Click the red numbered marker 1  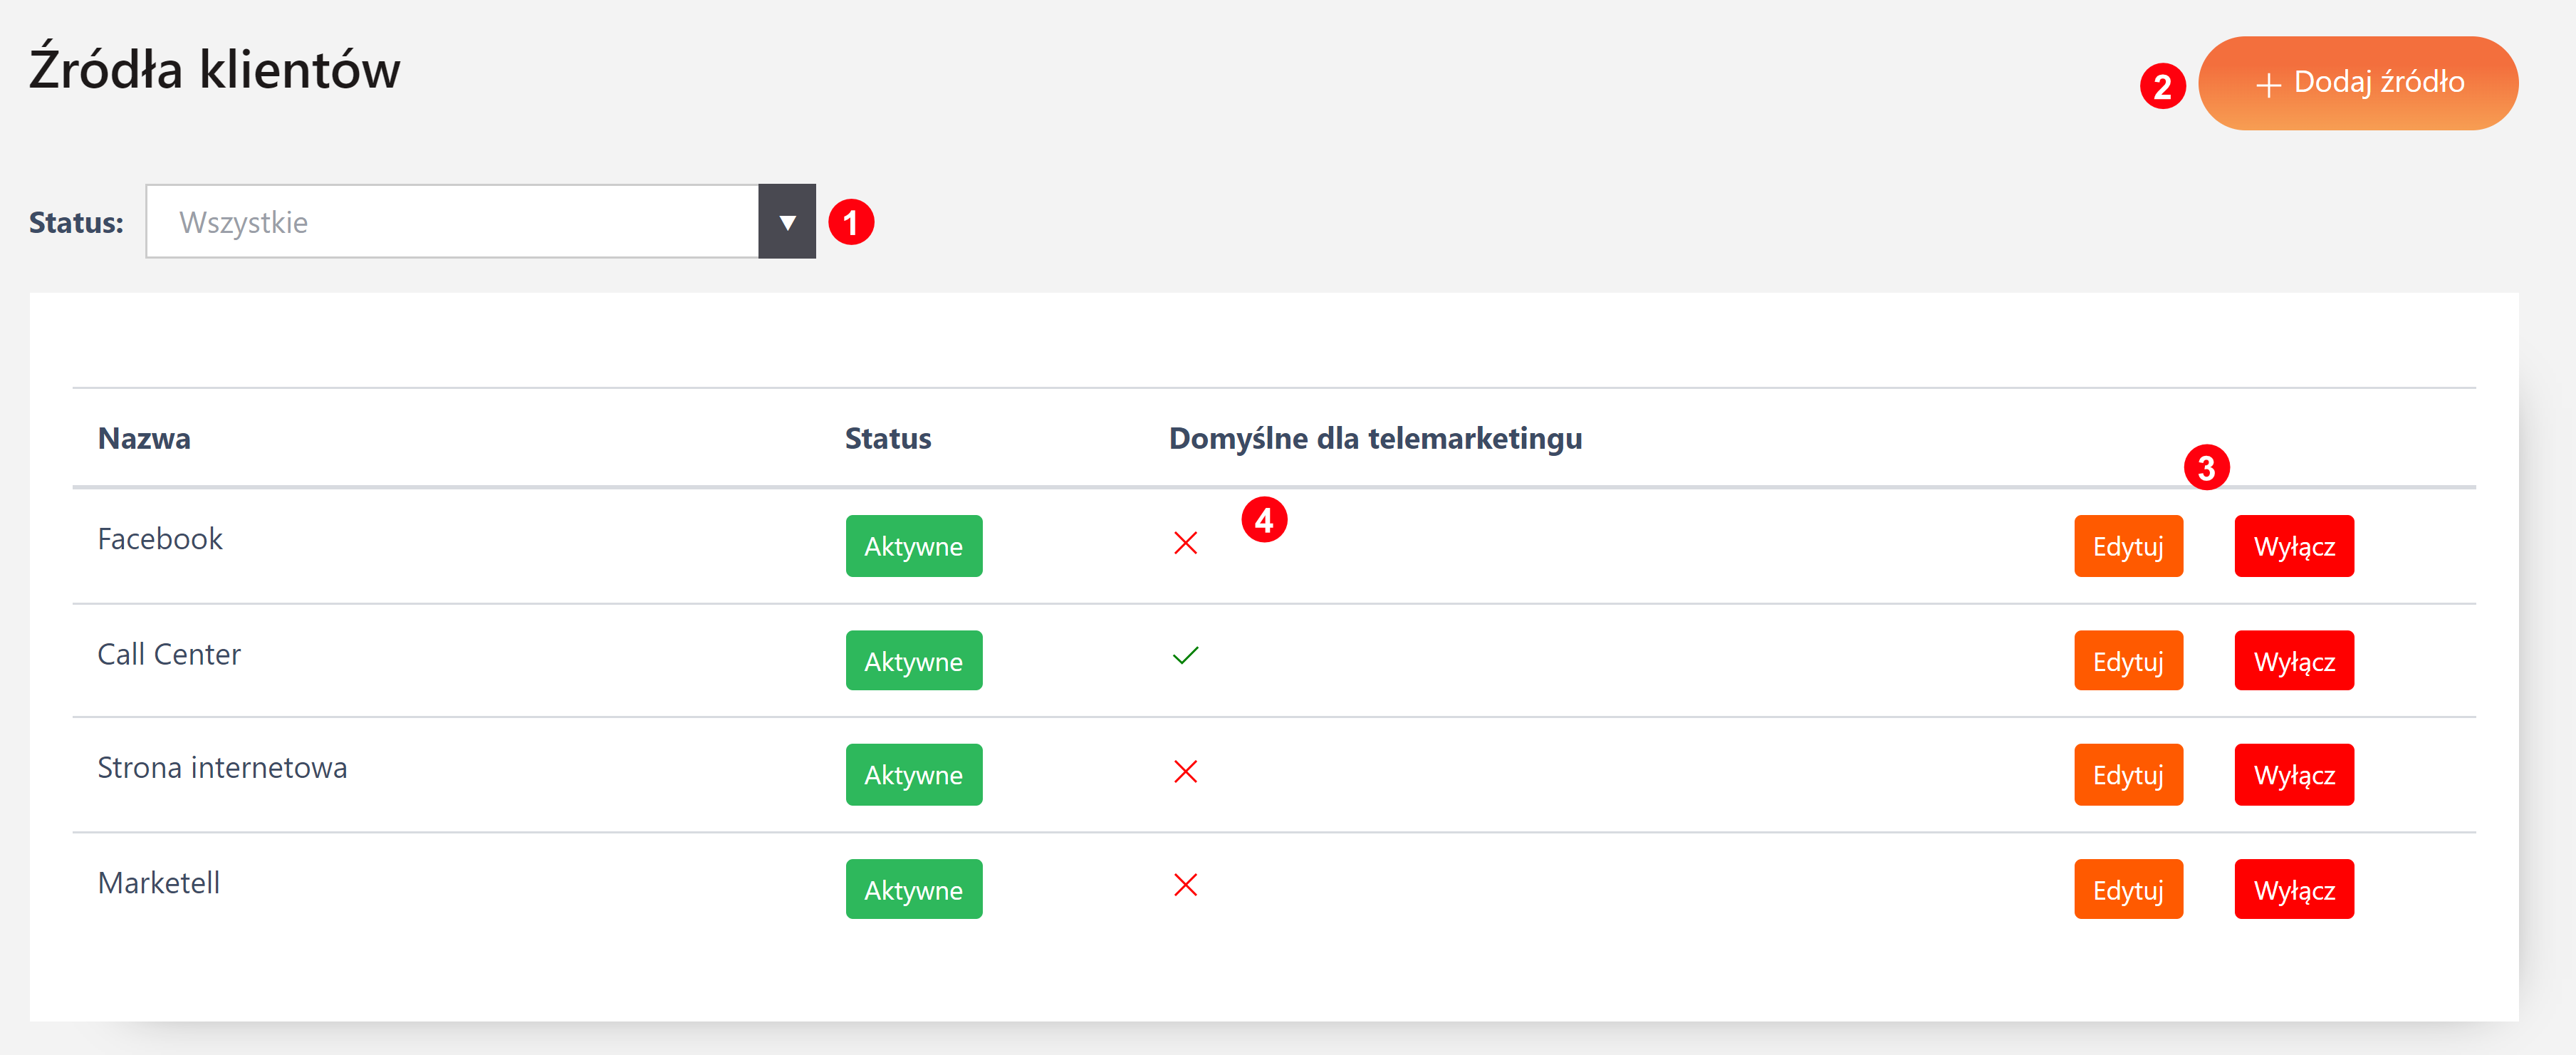(x=851, y=222)
